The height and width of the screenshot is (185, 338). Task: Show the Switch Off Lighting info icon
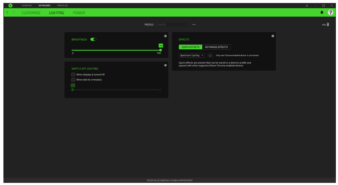(165, 65)
